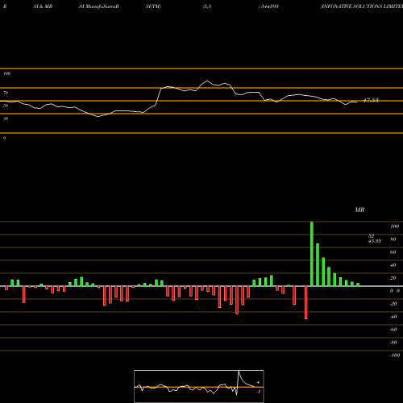Click the RSI axis label 70
The height and width of the screenshot is (403, 403).
pyautogui.click(x=6, y=93)
